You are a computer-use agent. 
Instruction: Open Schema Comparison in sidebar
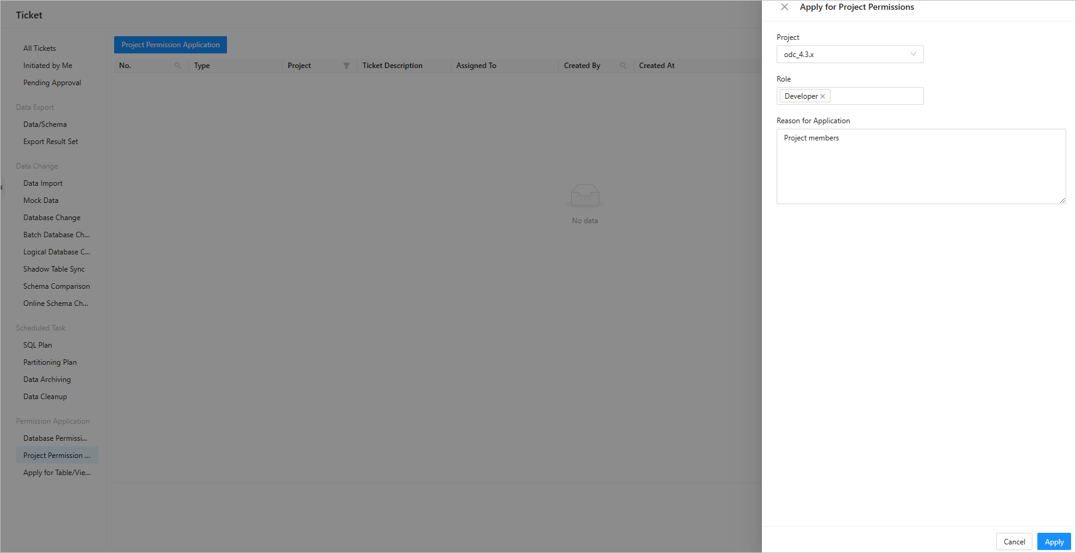56,286
